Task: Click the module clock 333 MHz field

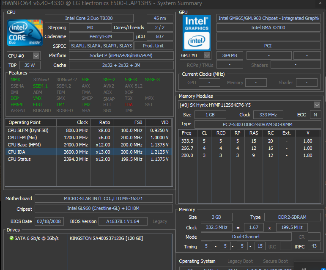Action: tap(268, 115)
